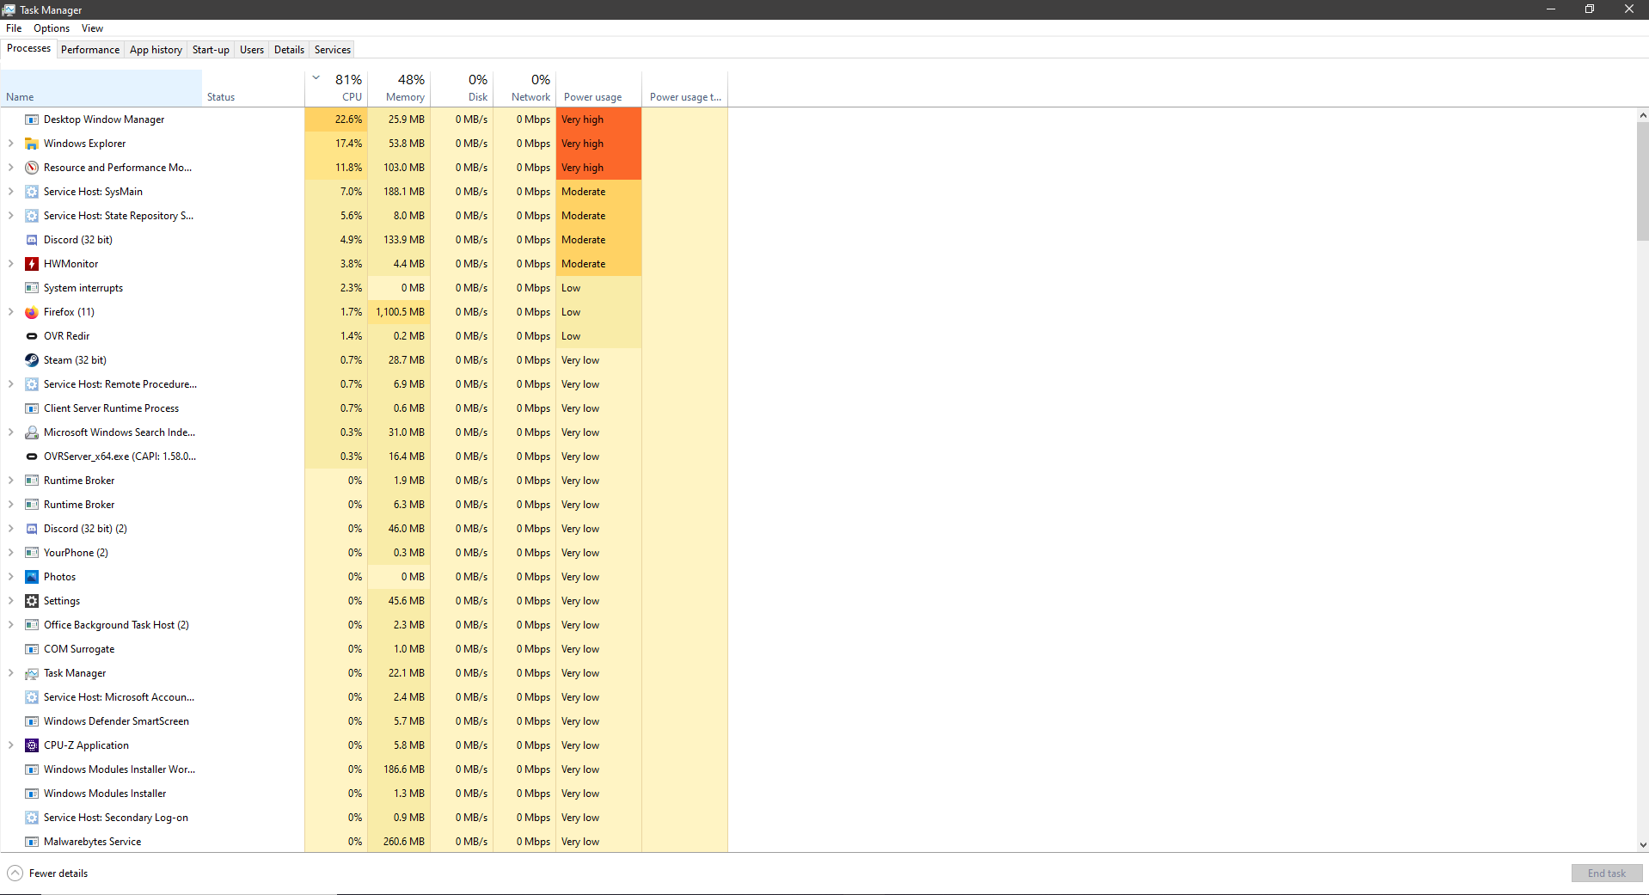Expand the Firefox (11) process group
1649x895 pixels.
pyautogui.click(x=10, y=312)
